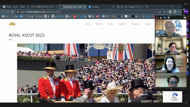Viewport: 190px width, 107px height.
Task: Open the Instagram I bookmark
Action: click(98, 16)
